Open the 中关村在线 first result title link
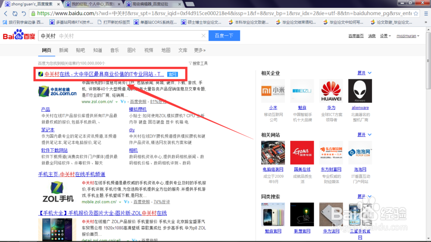 104,74
